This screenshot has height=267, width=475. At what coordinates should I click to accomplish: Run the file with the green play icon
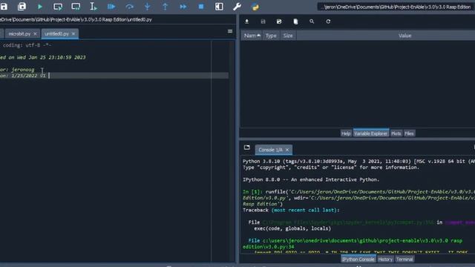pos(39,7)
